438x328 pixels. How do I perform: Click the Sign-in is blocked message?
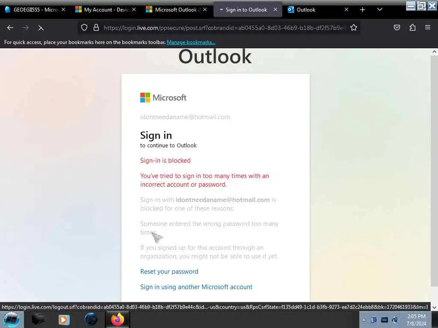(x=166, y=161)
